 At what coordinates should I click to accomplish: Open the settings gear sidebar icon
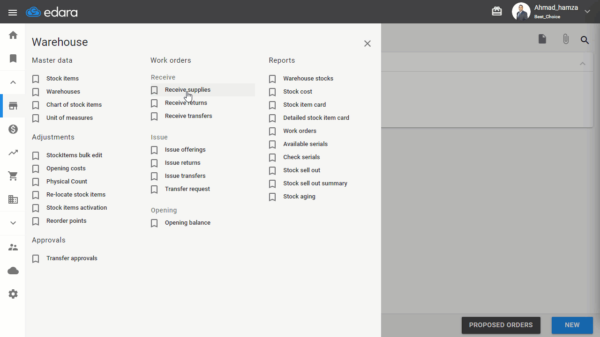[13, 294]
